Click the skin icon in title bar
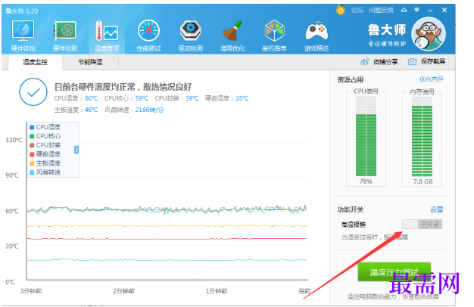474x307 pixels. 404,10
